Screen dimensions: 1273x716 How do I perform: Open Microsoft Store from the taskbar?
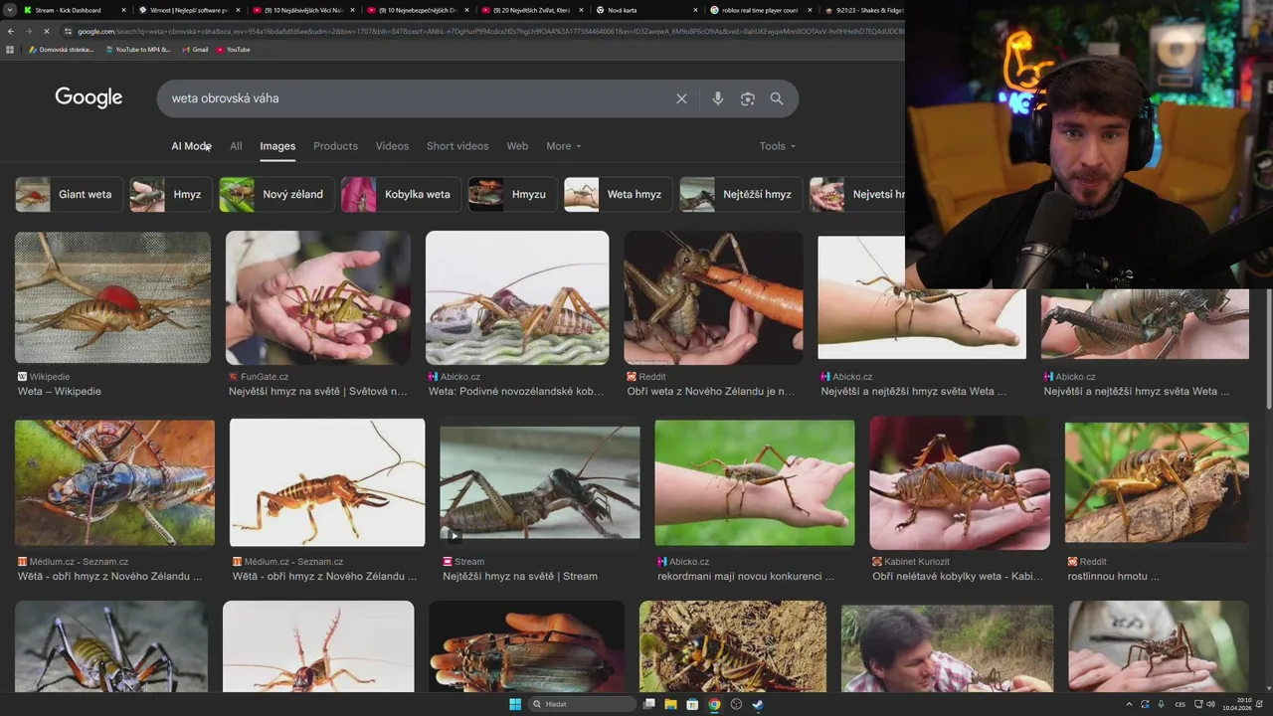click(692, 704)
